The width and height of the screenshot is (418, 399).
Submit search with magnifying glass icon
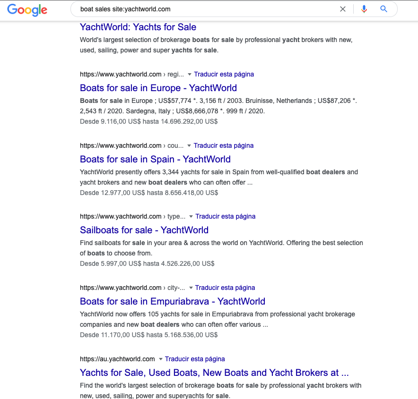point(383,9)
